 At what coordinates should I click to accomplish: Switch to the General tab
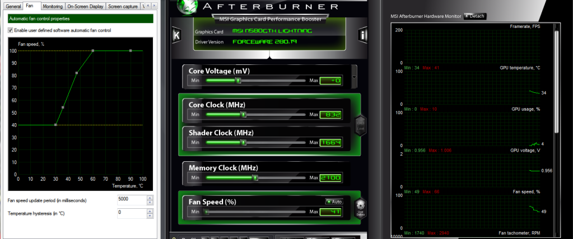coord(13,7)
